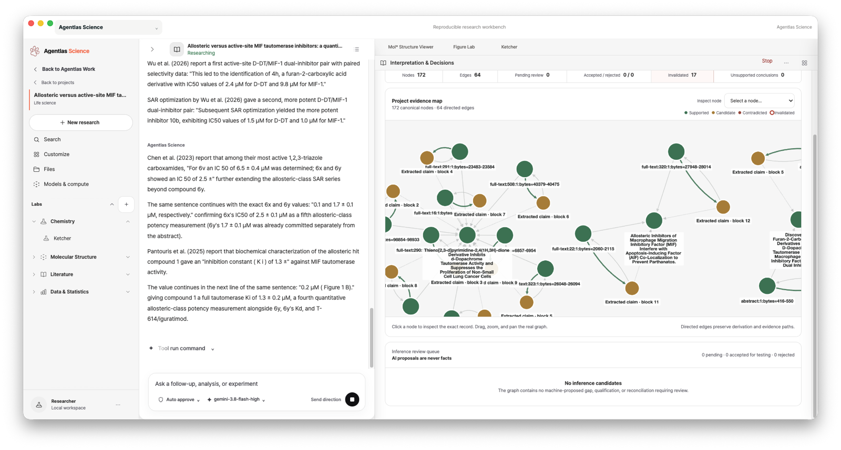Collapse the Chemistry lab group
The height and width of the screenshot is (450, 841).
click(128, 222)
